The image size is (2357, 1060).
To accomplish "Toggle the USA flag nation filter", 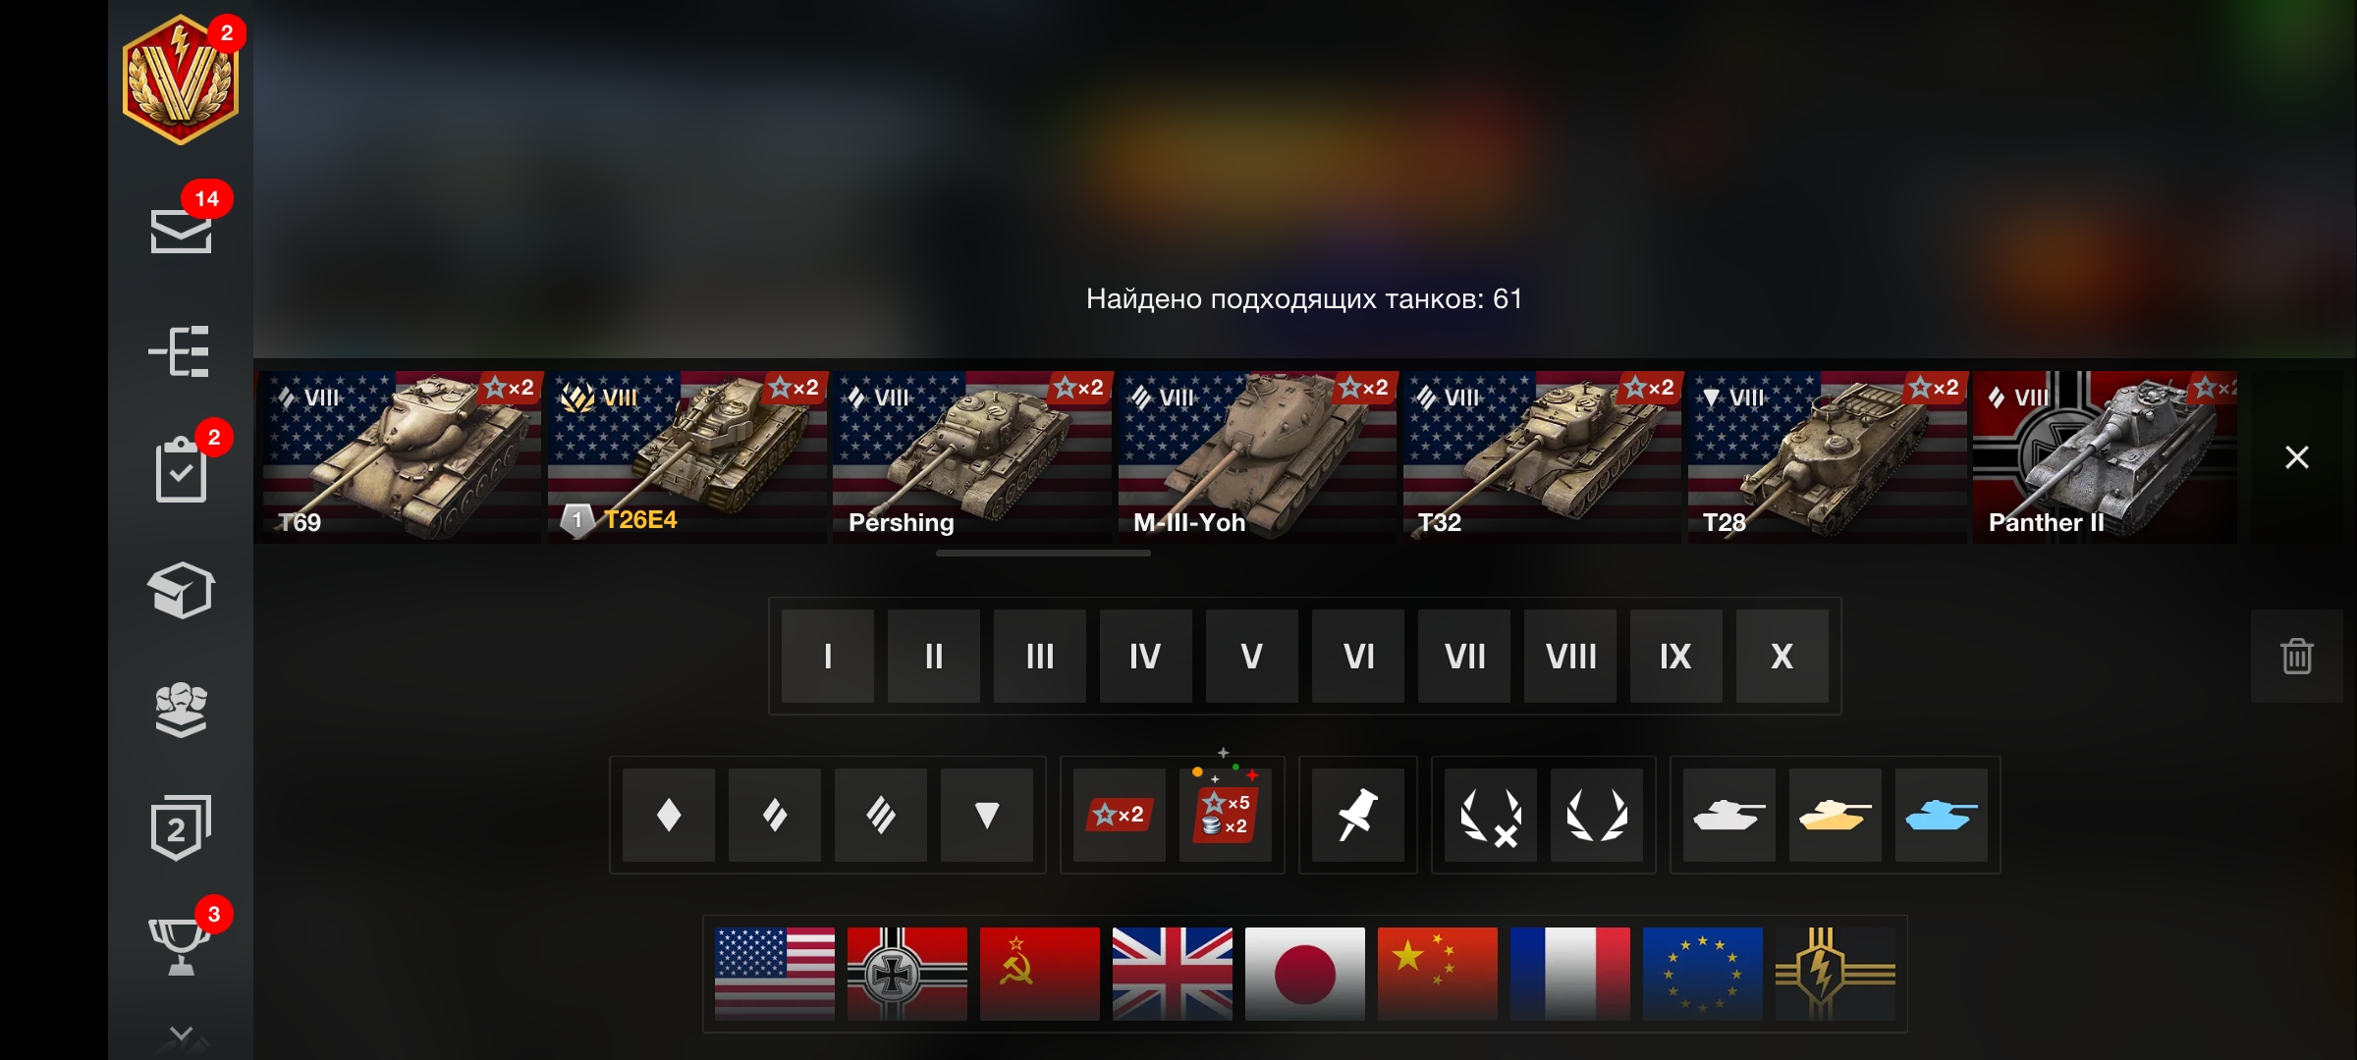I will [x=775, y=974].
